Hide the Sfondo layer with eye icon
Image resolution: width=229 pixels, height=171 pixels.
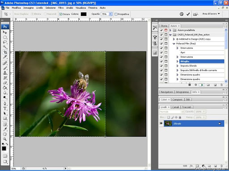161,123
